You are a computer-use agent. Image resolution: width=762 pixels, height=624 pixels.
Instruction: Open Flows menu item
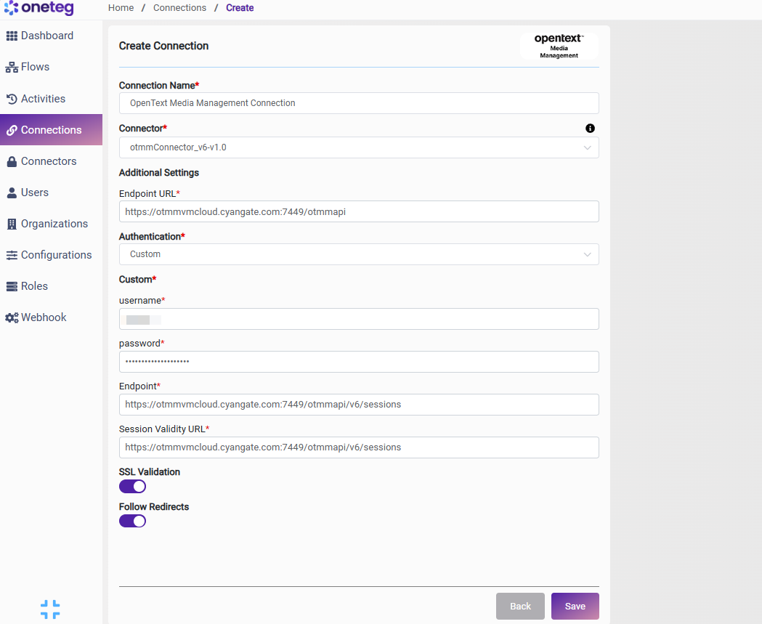pyautogui.click(x=51, y=67)
